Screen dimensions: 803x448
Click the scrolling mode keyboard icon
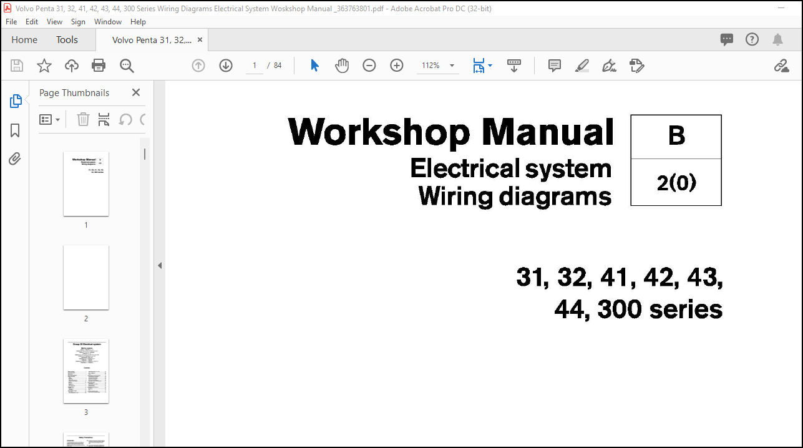click(x=514, y=66)
